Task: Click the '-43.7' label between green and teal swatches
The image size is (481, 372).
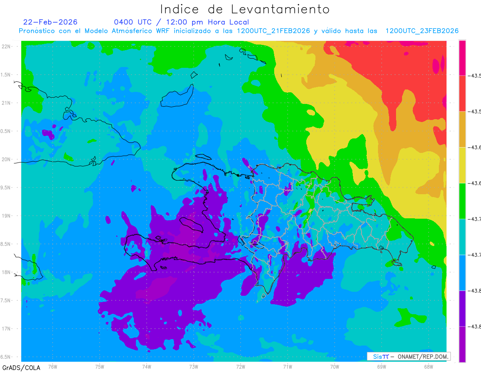Action: coord(475,219)
